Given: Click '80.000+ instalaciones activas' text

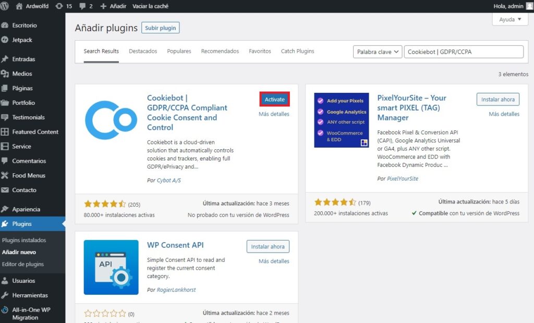Looking at the screenshot, I should click(x=119, y=215).
